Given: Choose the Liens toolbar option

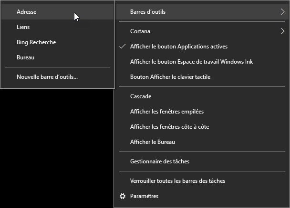Looking at the screenshot, I should [23, 27].
